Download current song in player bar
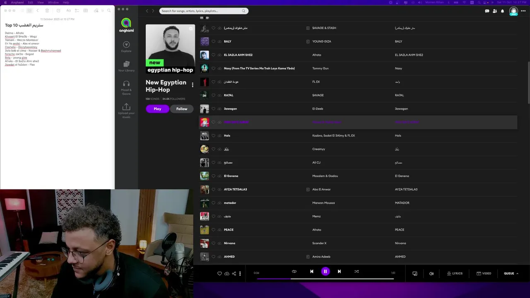Image resolution: width=530 pixels, height=298 pixels. click(227, 274)
